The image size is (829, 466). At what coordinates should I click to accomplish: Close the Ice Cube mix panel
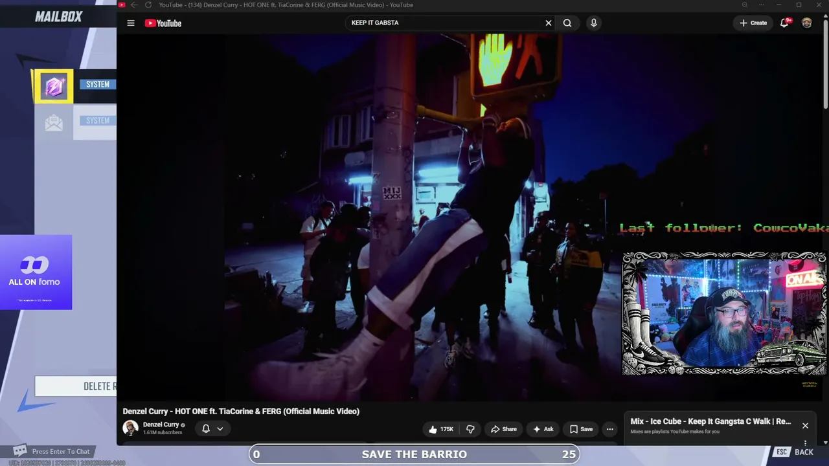(805, 425)
